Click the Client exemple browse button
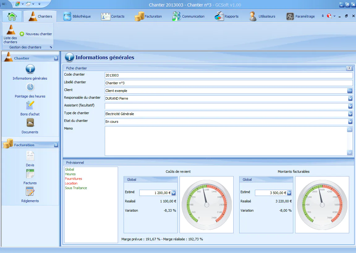This screenshot has height=253, width=356. (x=350, y=91)
